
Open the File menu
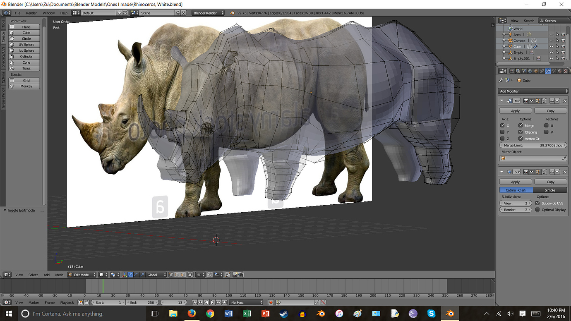coord(17,13)
